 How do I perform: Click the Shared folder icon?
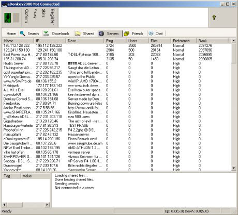(78, 34)
